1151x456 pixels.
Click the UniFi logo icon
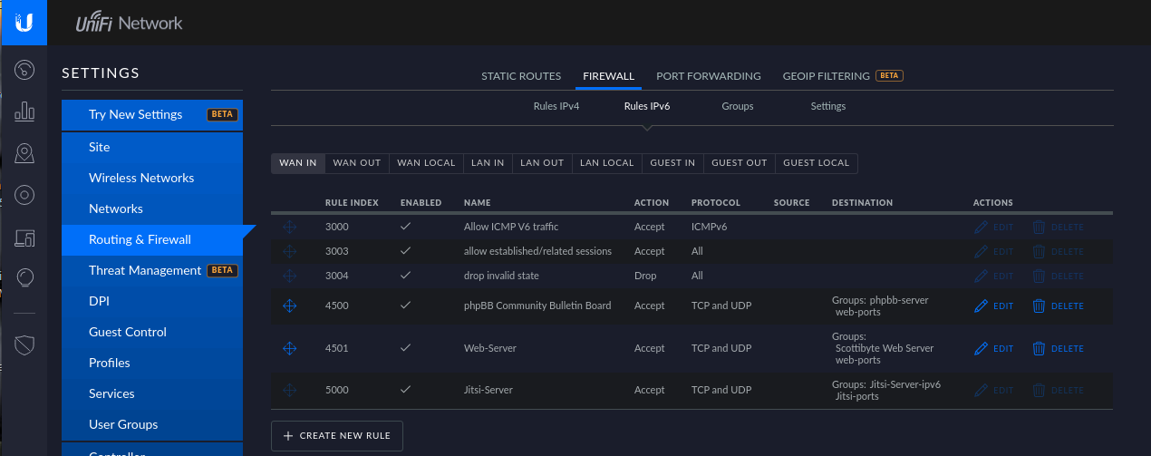[24, 23]
